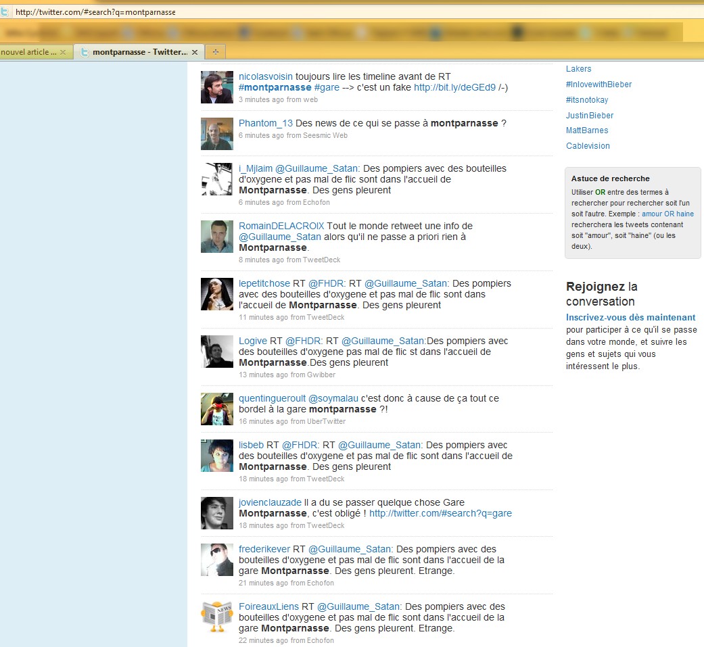
Task: Click quentingueroult's avatar image
Action: coord(217,409)
